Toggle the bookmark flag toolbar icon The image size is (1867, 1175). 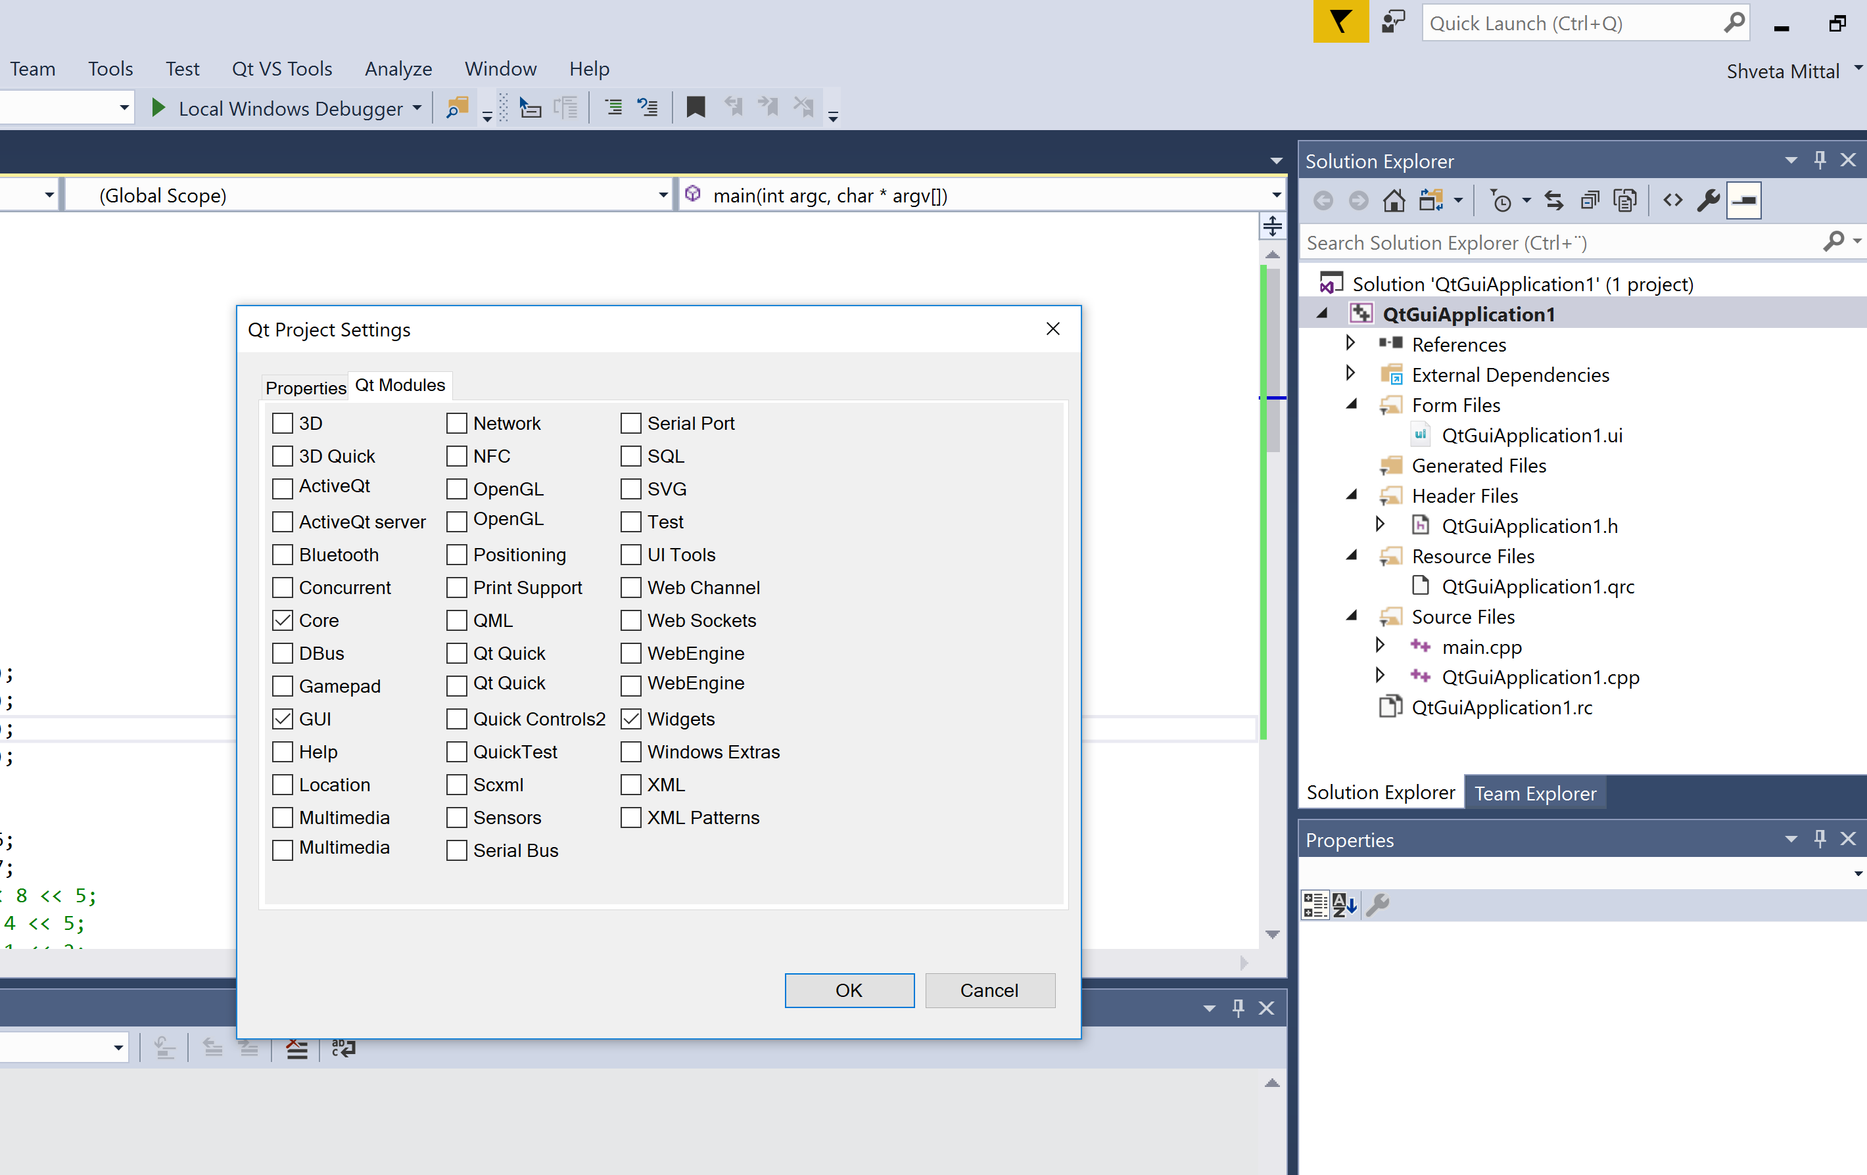696,108
